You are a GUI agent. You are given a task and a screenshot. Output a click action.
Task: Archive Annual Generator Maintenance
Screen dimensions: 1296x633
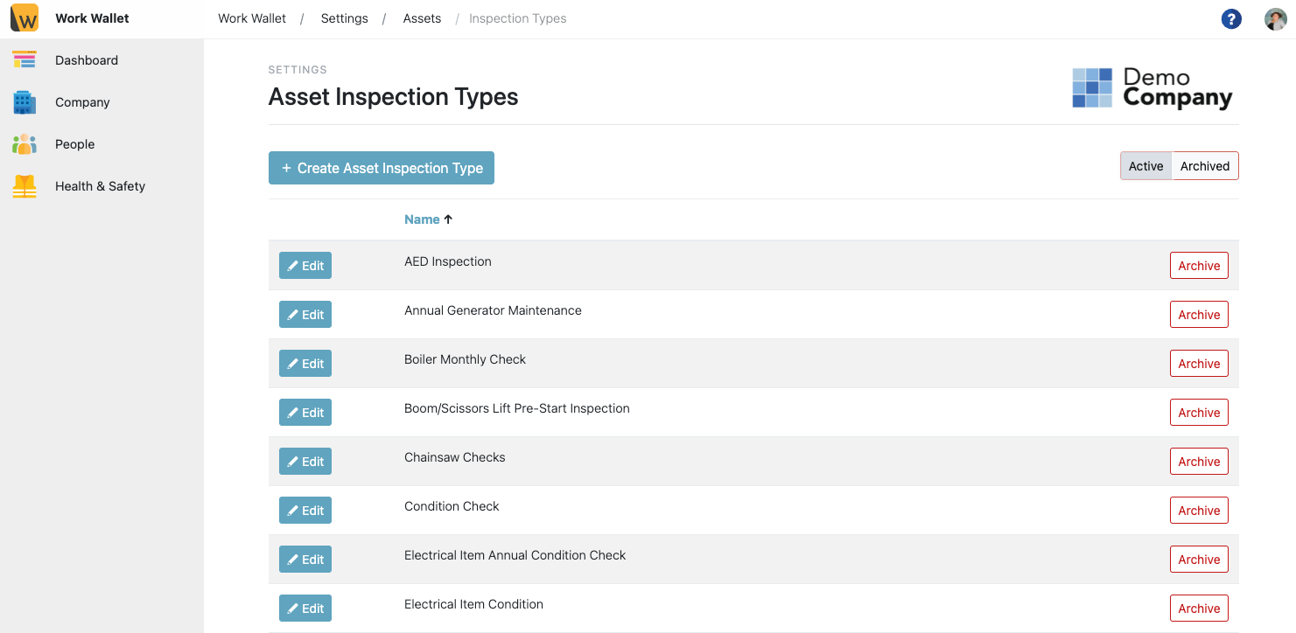click(1199, 315)
